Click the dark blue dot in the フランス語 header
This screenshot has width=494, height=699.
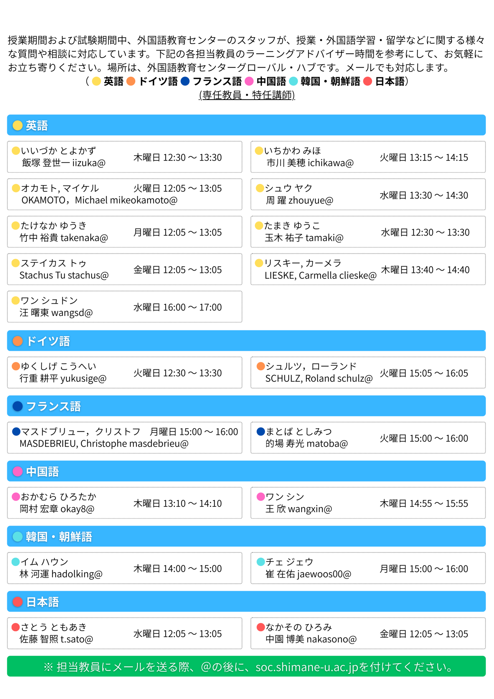point(18,406)
